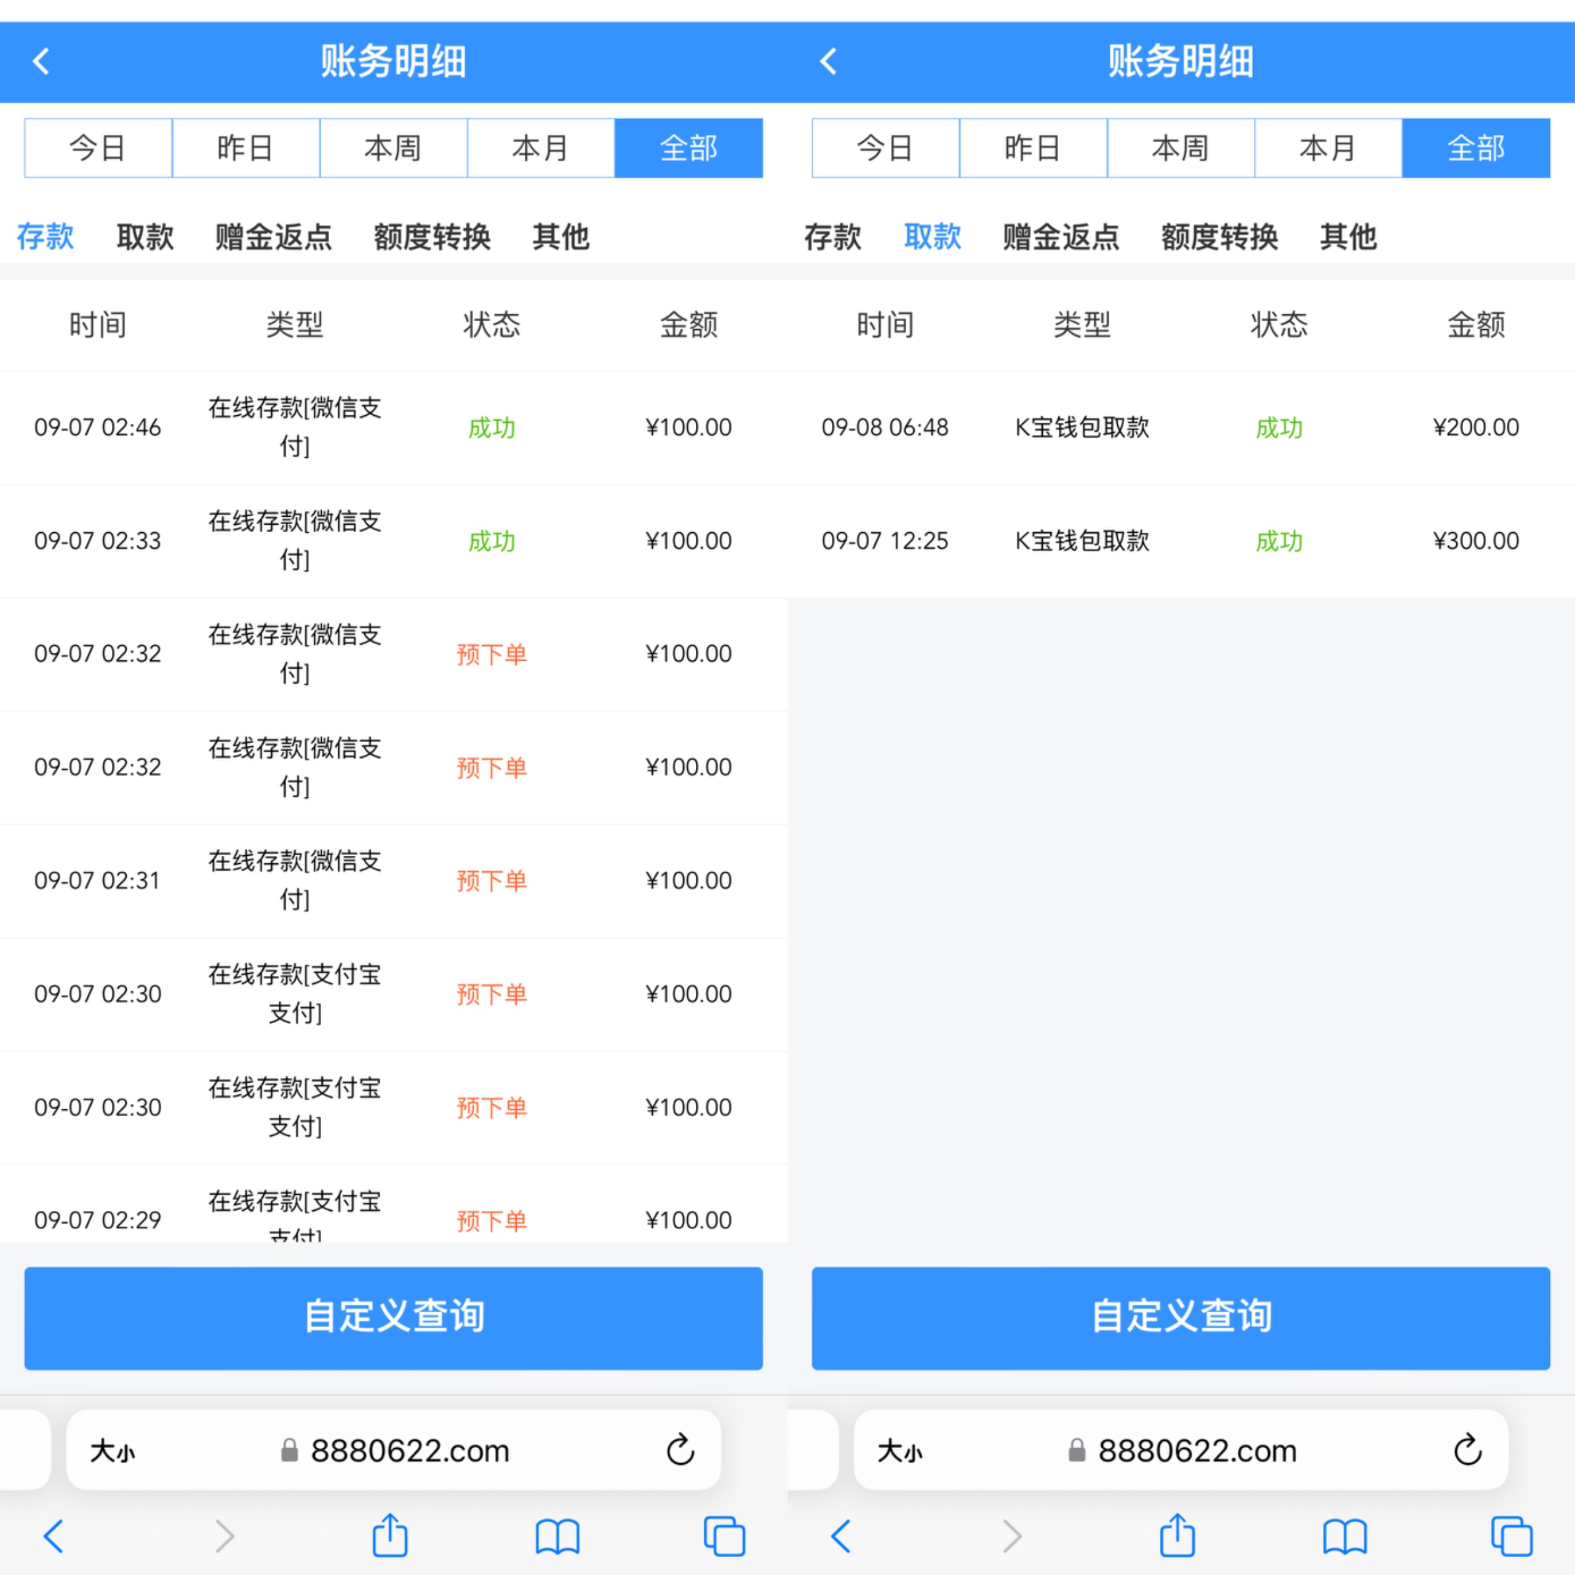Reload page in right Safari address bar
The width and height of the screenshot is (1575, 1575).
(x=1467, y=1450)
